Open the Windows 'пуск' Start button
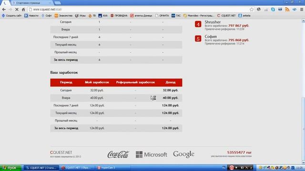Viewport: 305px width, 171px height. coord(10,168)
